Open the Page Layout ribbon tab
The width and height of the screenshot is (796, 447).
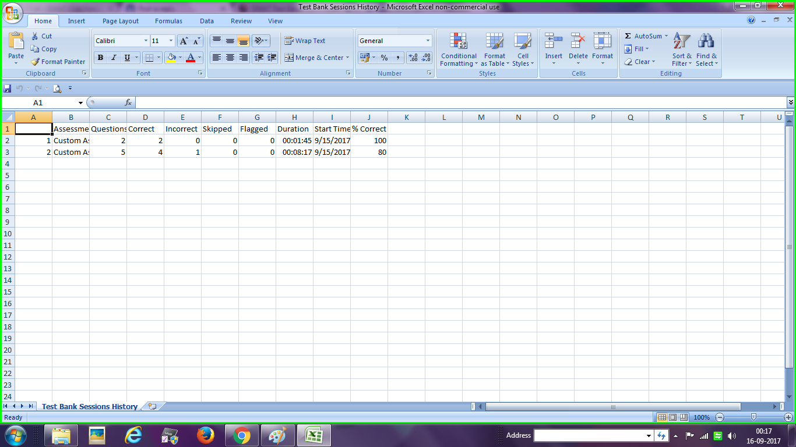[121, 21]
